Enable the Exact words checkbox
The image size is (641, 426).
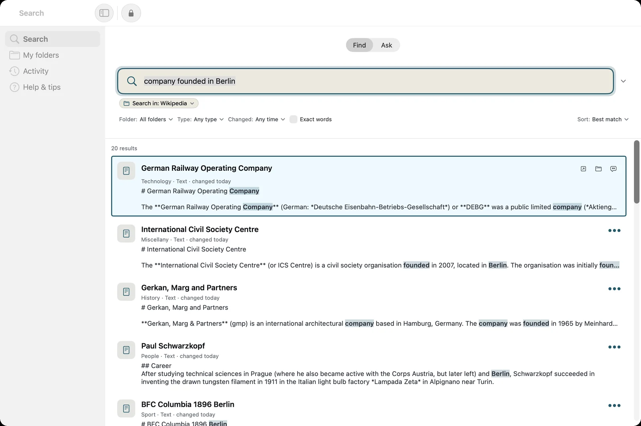293,119
